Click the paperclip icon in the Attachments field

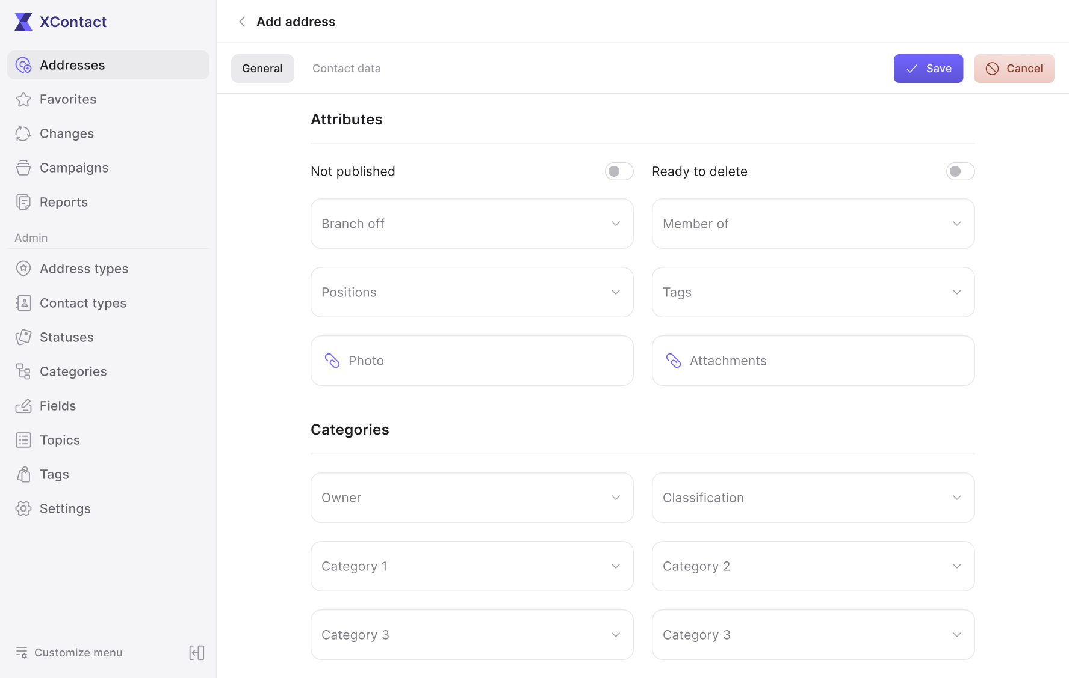(674, 361)
